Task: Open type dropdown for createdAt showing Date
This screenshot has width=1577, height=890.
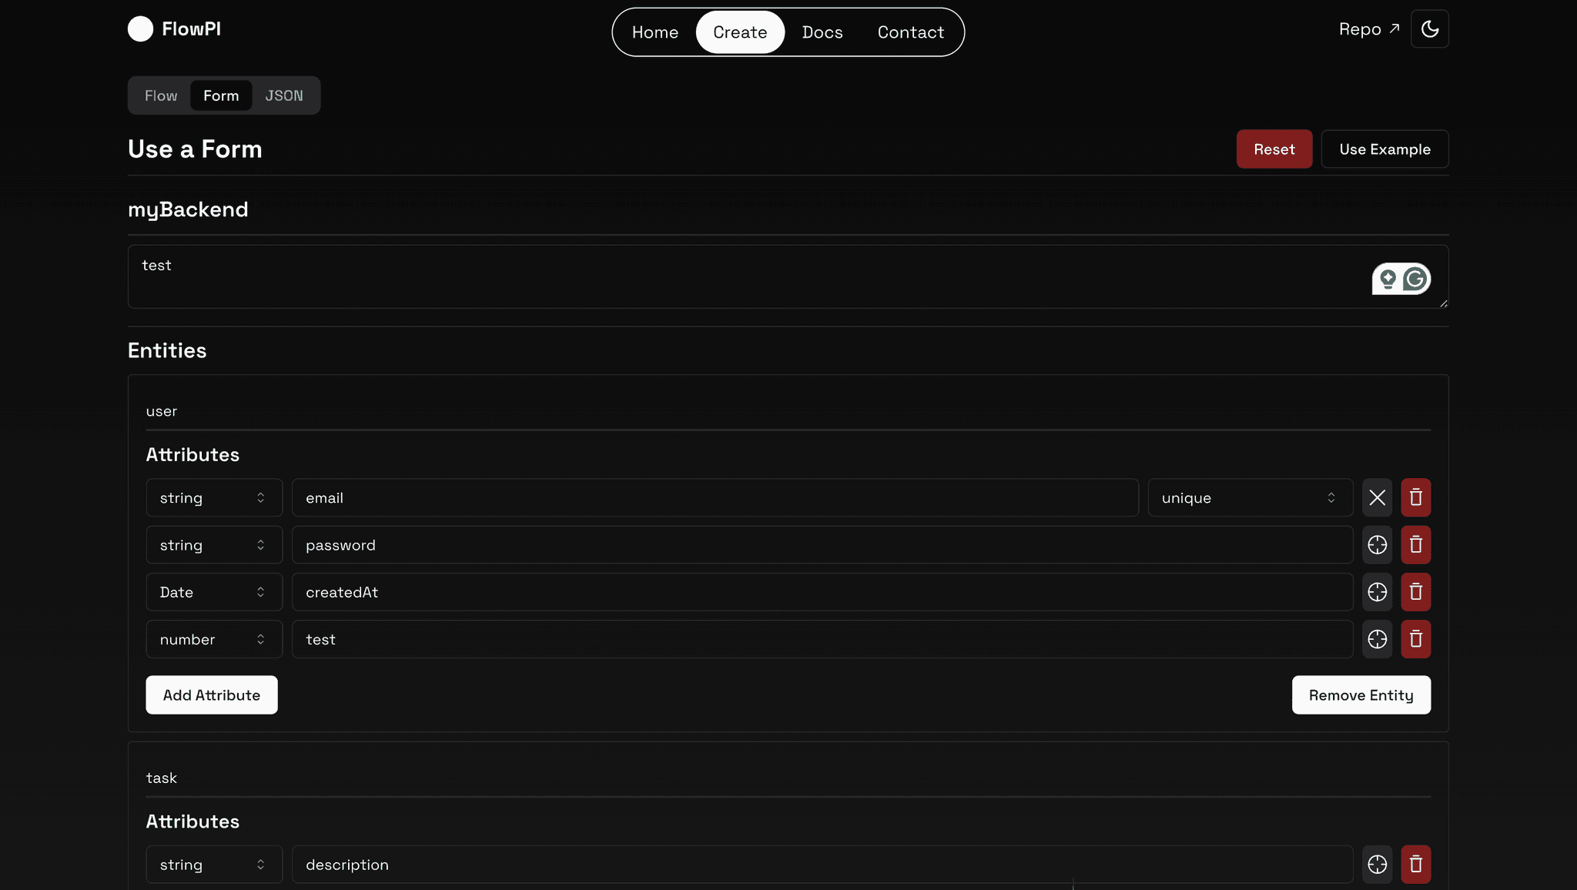Action: [x=213, y=592]
